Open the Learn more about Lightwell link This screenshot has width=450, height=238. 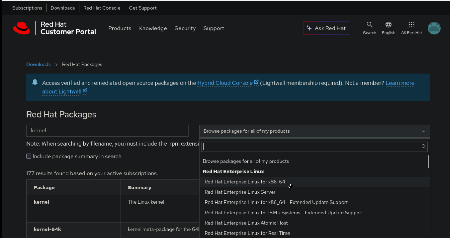coord(400,83)
